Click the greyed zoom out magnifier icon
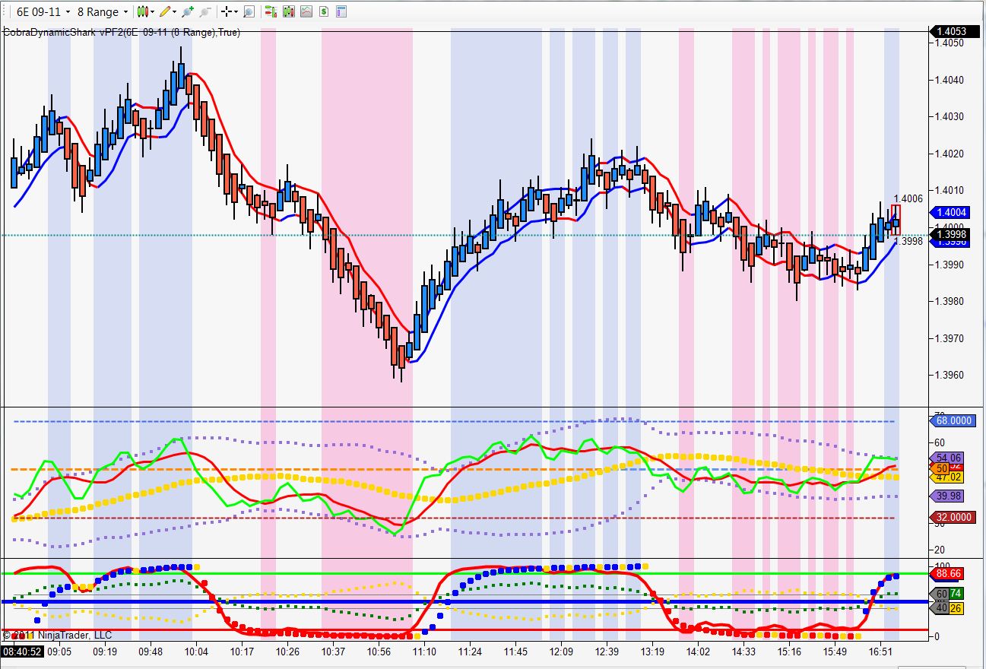The image size is (986, 669). click(205, 12)
